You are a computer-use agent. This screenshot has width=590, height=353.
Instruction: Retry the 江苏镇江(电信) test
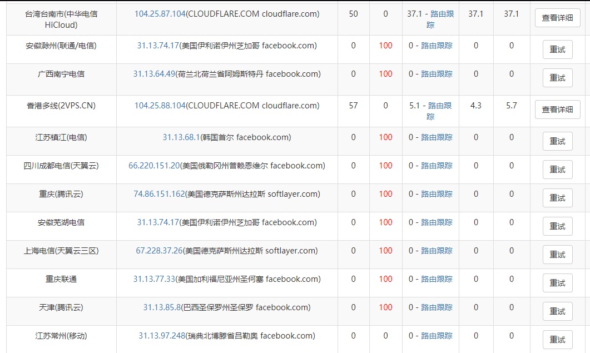557,141
